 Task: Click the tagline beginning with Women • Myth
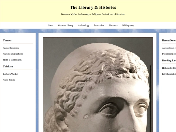pos(93,14)
